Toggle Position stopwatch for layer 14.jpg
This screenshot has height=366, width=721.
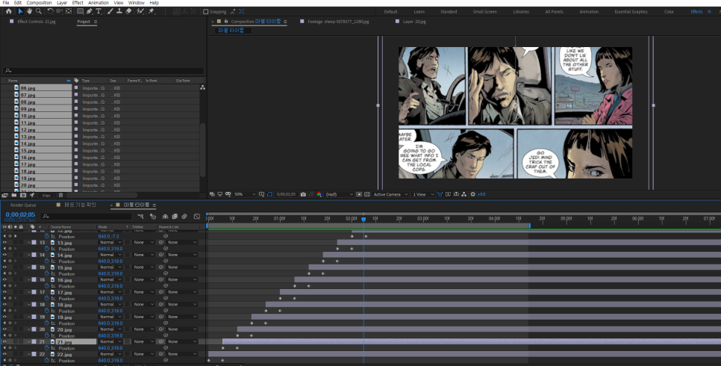click(46, 261)
